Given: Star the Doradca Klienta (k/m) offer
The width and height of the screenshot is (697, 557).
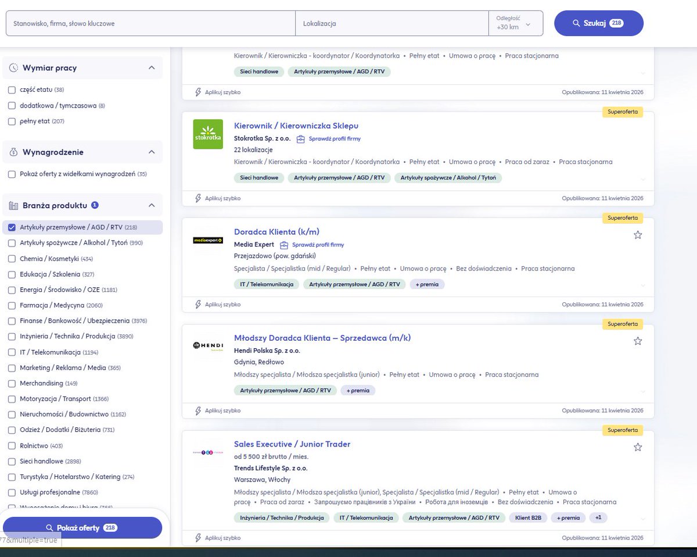Looking at the screenshot, I should [x=638, y=235].
